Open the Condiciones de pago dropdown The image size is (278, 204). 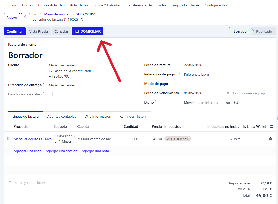(x=249, y=93)
